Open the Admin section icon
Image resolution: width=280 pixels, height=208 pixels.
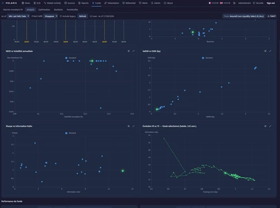coord(152,3)
